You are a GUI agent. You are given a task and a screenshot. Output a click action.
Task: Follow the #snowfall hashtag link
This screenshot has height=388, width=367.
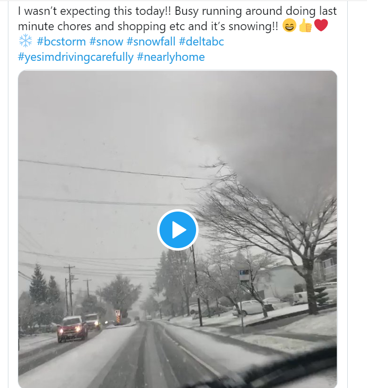[x=151, y=42]
